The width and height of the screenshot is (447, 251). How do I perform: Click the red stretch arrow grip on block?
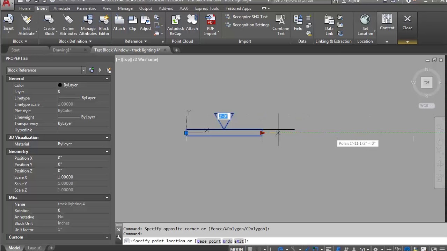coord(263,133)
